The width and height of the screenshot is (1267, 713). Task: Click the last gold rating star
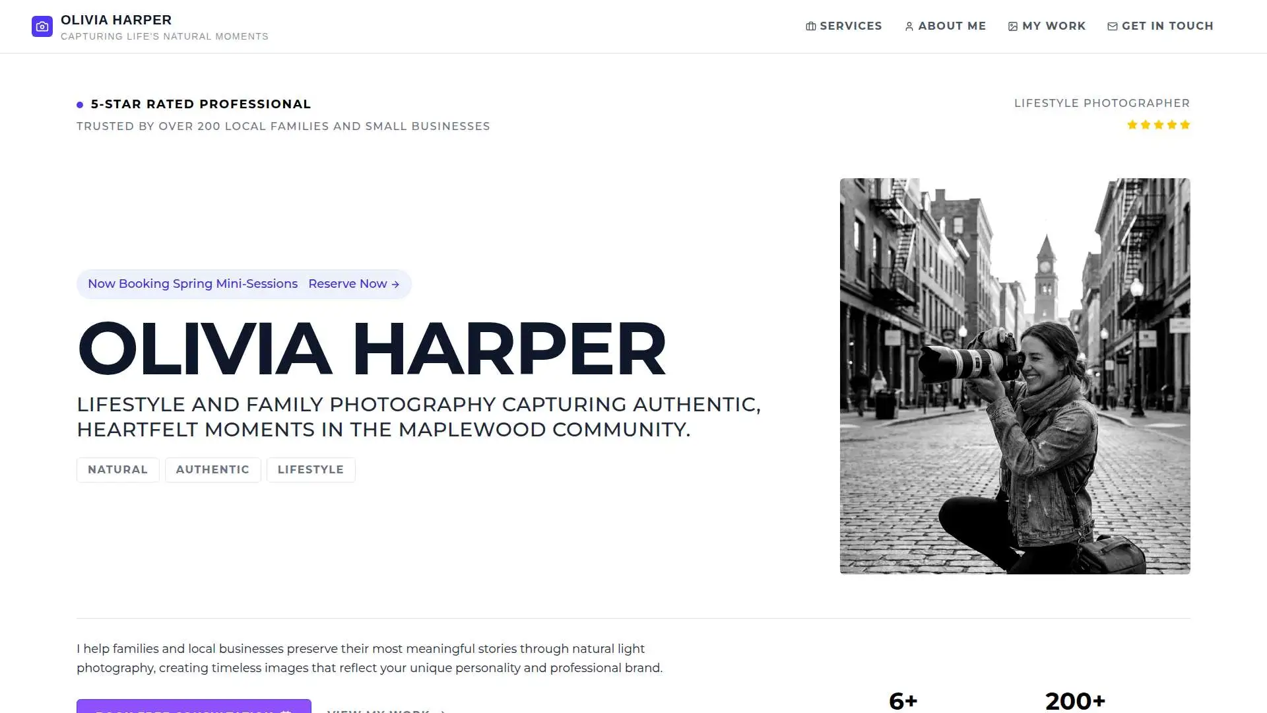pyautogui.click(x=1185, y=125)
